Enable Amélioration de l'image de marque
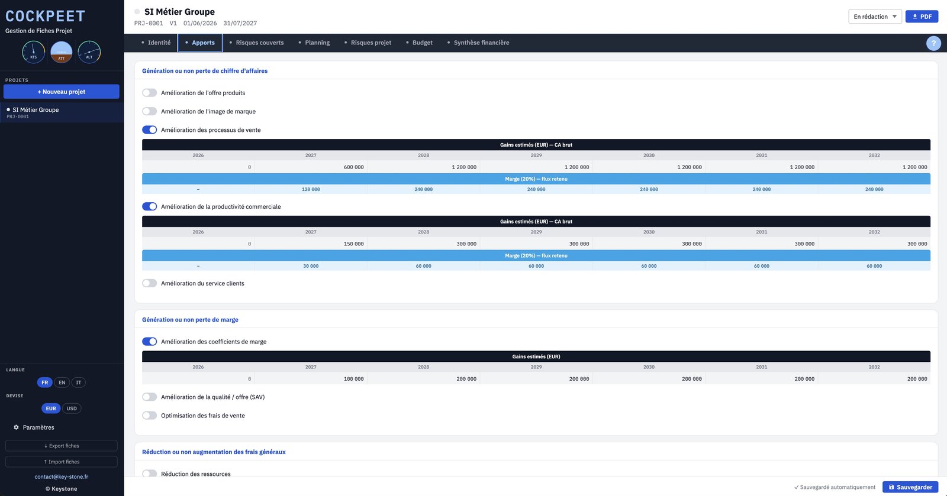Image resolution: width=947 pixels, height=496 pixels. [x=150, y=111]
